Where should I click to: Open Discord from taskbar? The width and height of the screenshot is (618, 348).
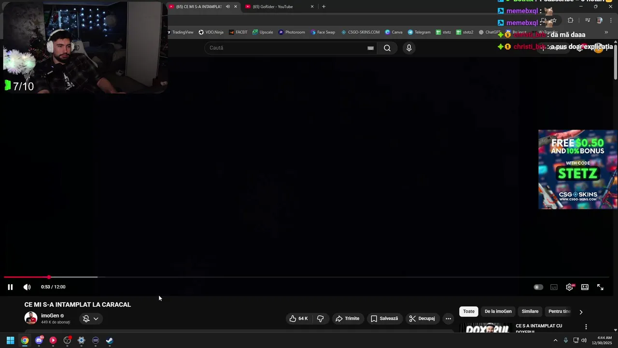pyautogui.click(x=39, y=340)
